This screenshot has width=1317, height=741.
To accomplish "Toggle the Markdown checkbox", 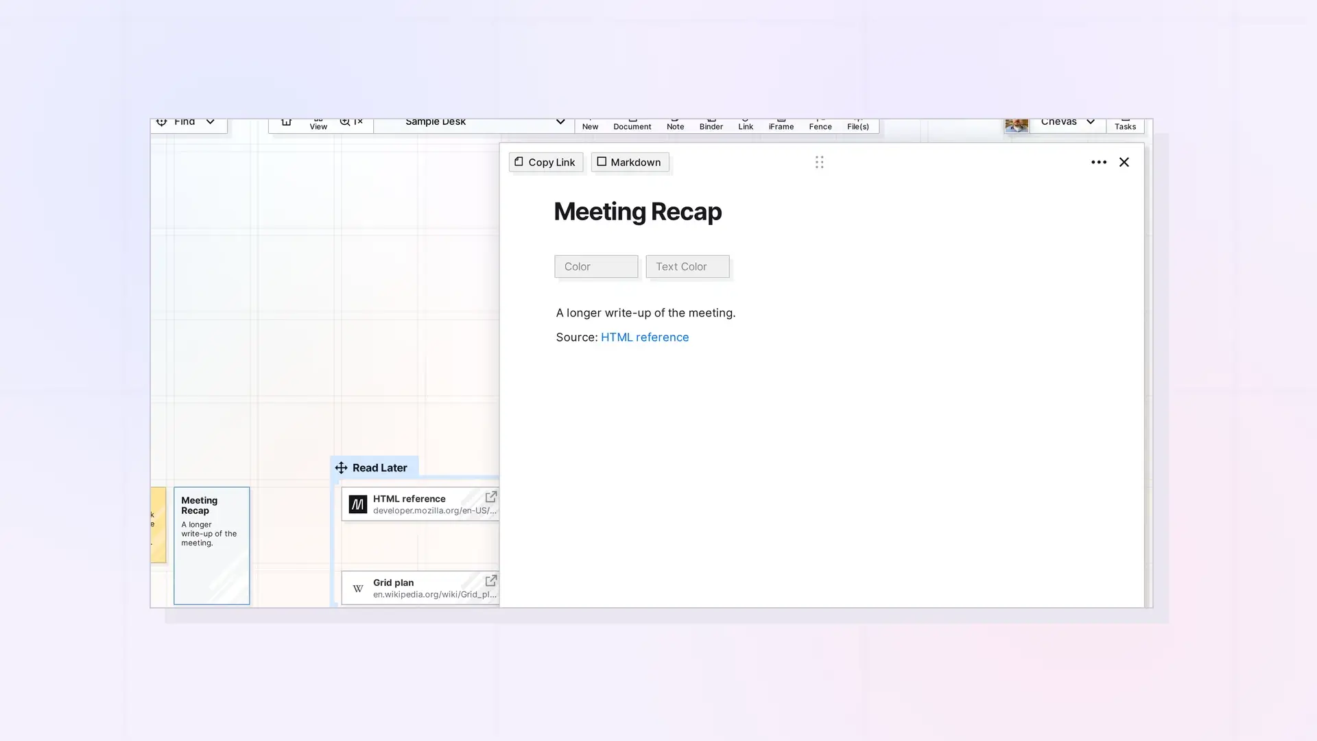I will (602, 162).
